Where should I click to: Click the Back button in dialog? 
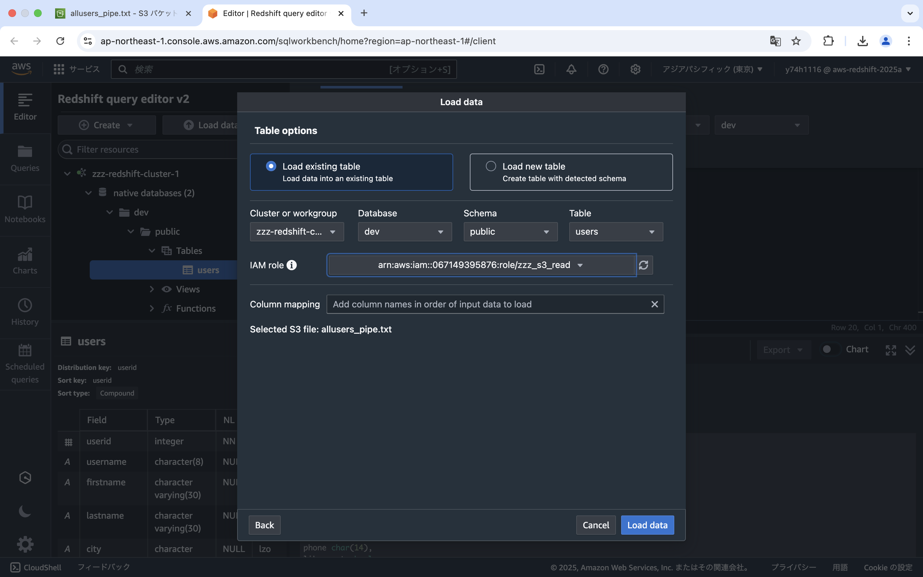tap(264, 525)
